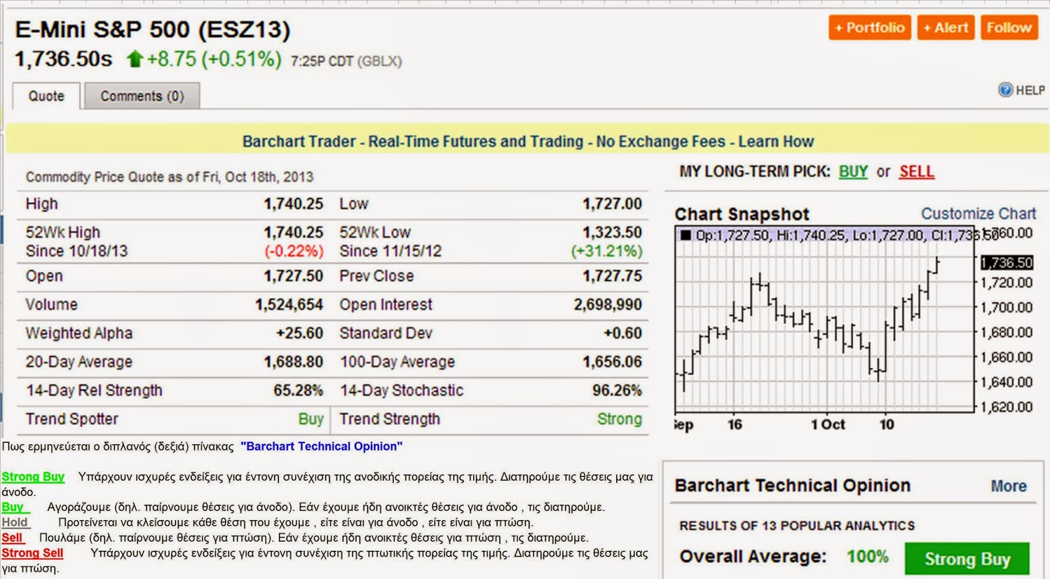The image size is (1050, 579).
Task: Click the Commodity Price Quote date heading
Action: [169, 176]
